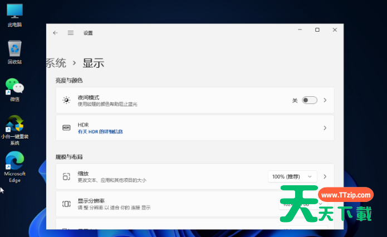387x237 pixels.
Task: Click the 显示分辨率 resolution icon
Action: (x=66, y=204)
